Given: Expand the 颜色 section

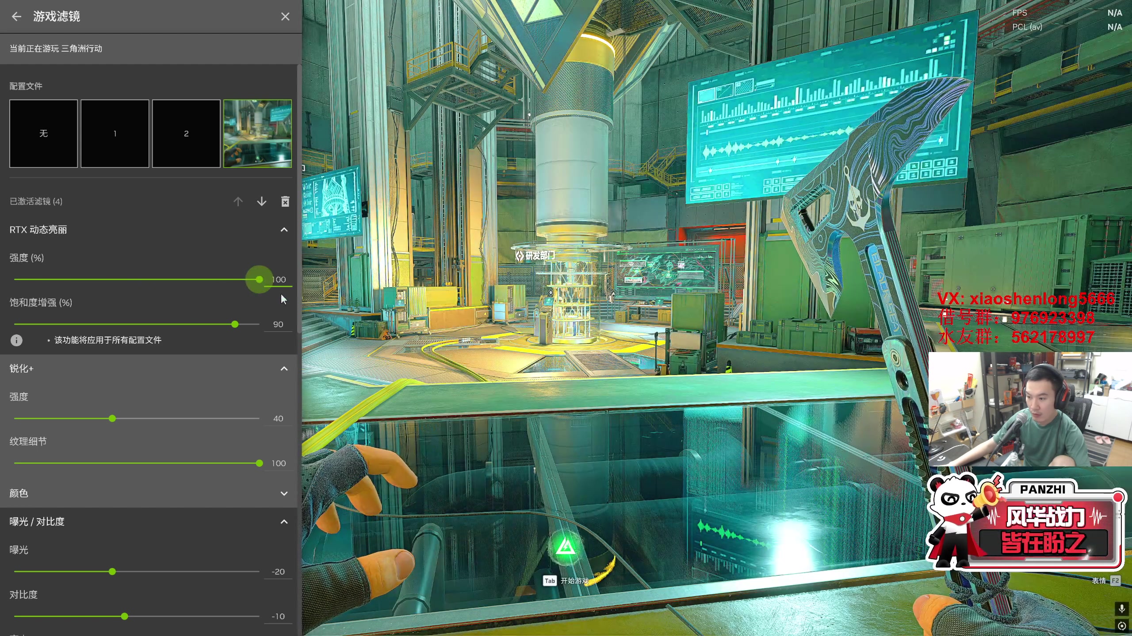Looking at the screenshot, I should pyautogui.click(x=284, y=493).
